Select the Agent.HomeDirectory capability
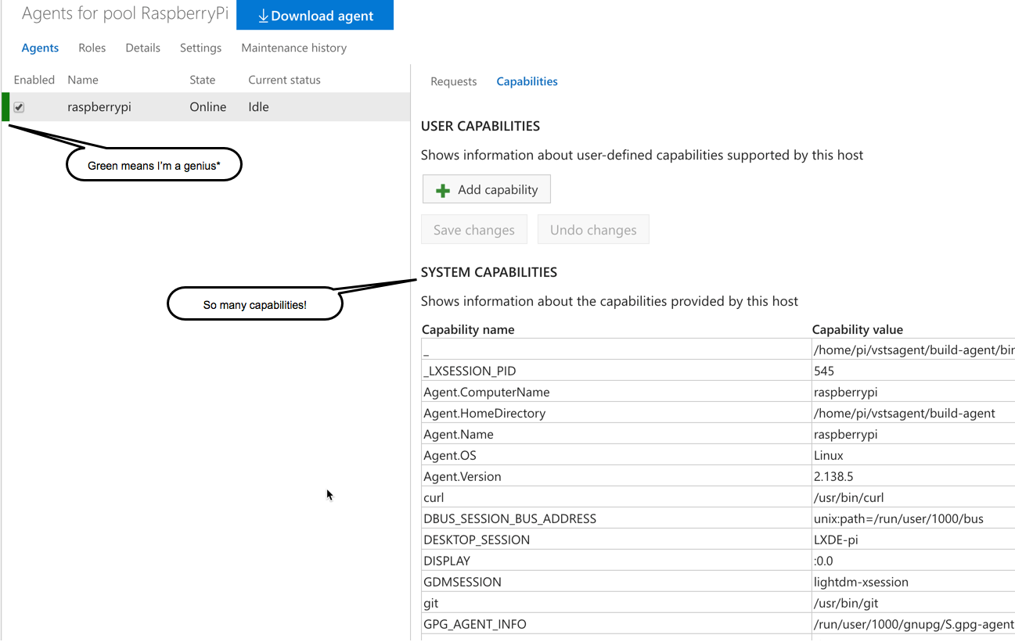Image resolution: width=1015 pixels, height=642 pixels. [x=484, y=413]
